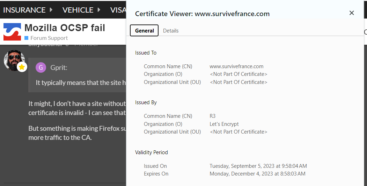Click the Expires On label

156,173
